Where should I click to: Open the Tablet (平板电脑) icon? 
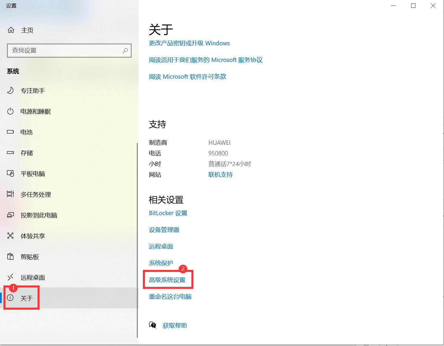tap(10, 174)
